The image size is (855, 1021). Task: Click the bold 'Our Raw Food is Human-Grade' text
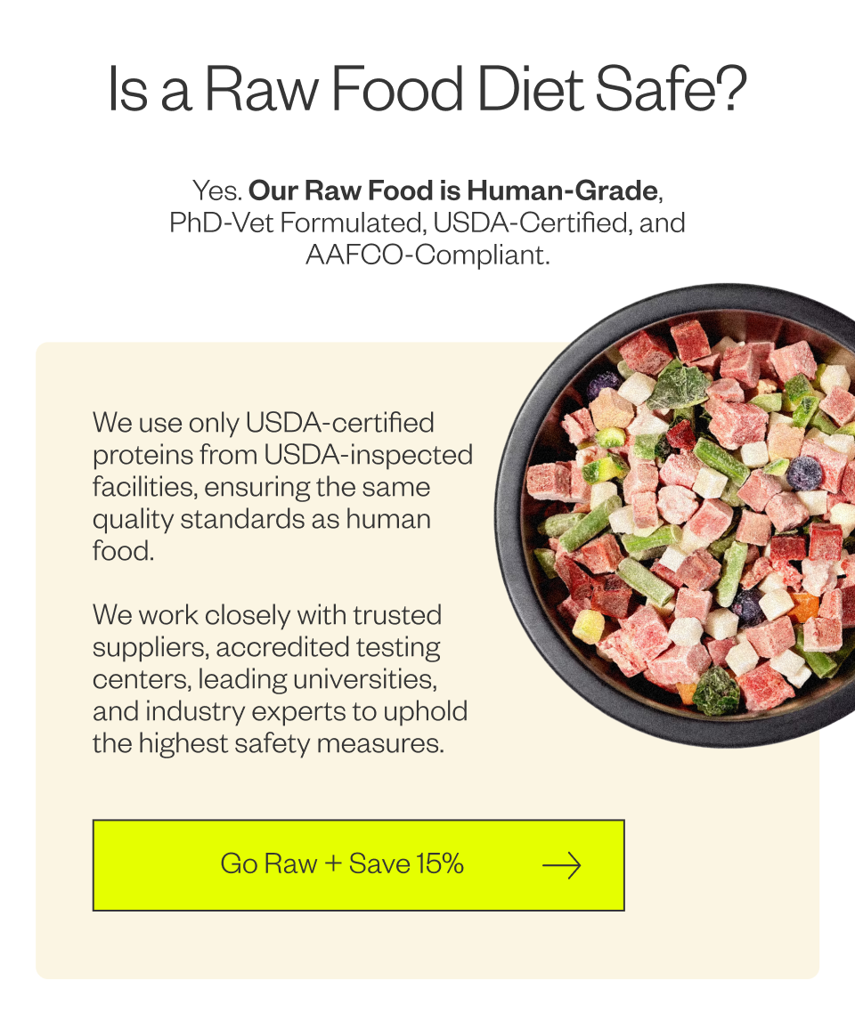tap(453, 190)
